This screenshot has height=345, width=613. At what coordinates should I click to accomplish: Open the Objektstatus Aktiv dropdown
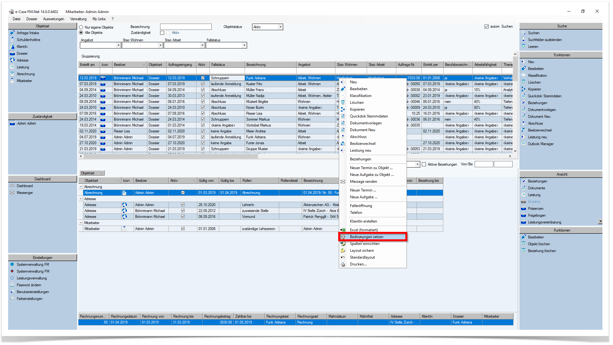coord(280,27)
